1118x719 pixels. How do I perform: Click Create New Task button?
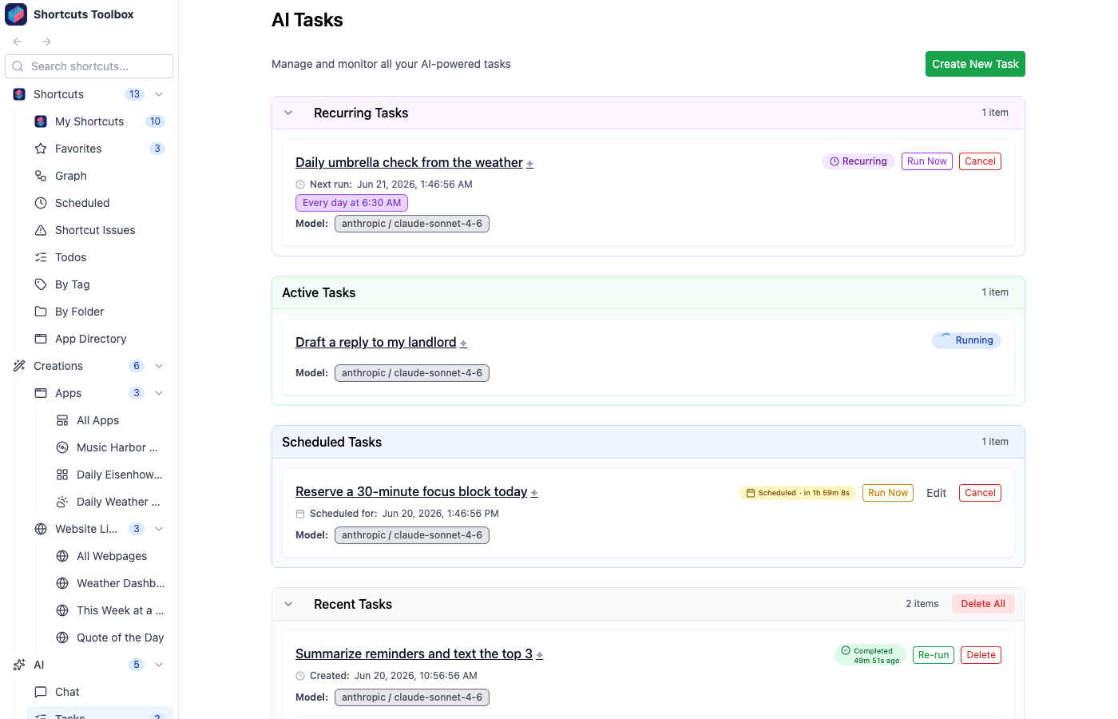click(x=975, y=64)
